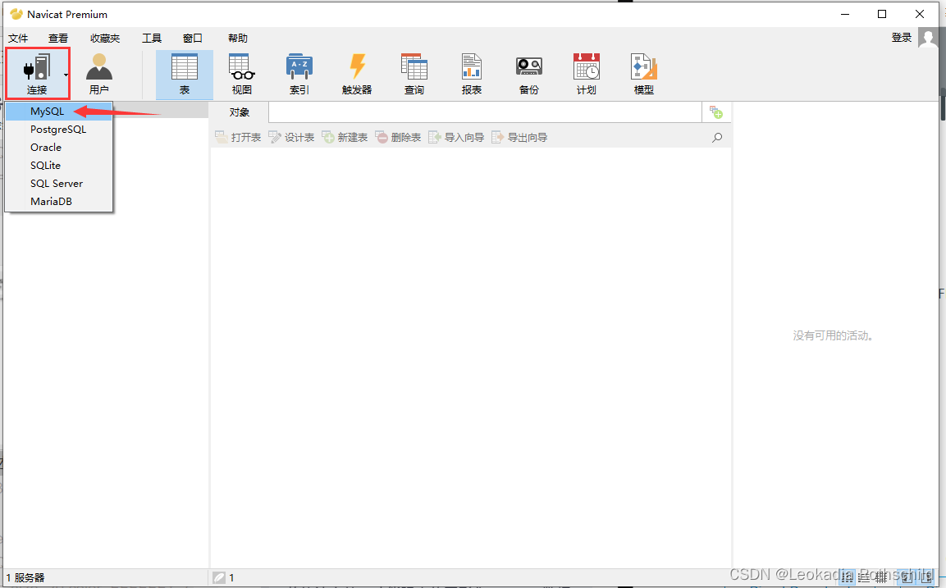Click 设计表 (Design Table) button
946x588 pixels.
click(x=291, y=138)
